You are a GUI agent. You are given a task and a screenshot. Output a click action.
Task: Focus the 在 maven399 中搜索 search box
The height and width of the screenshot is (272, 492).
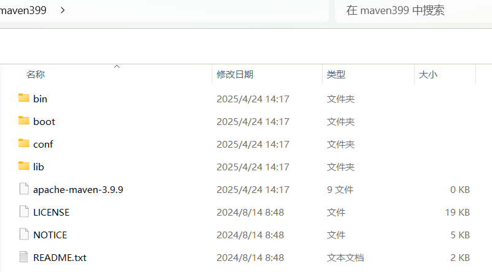tap(413, 10)
